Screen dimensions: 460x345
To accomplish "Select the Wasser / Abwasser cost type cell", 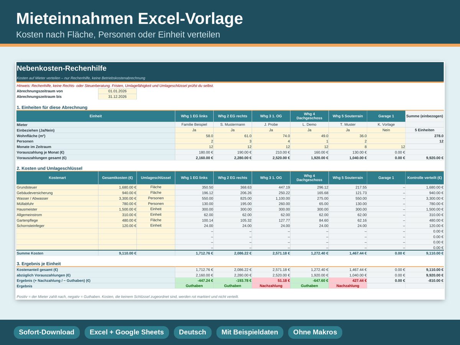I will [57, 198].
